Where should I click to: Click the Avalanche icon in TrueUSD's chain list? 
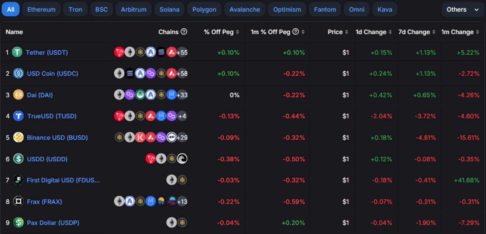151,116
